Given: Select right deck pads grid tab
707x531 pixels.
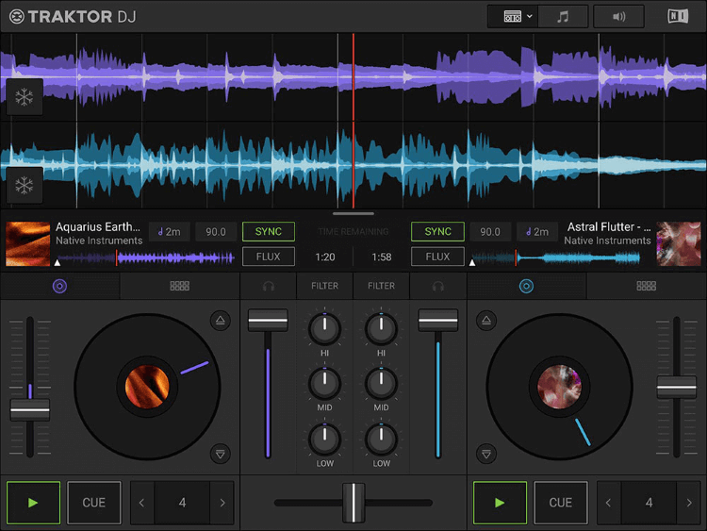Looking at the screenshot, I should tap(646, 286).
